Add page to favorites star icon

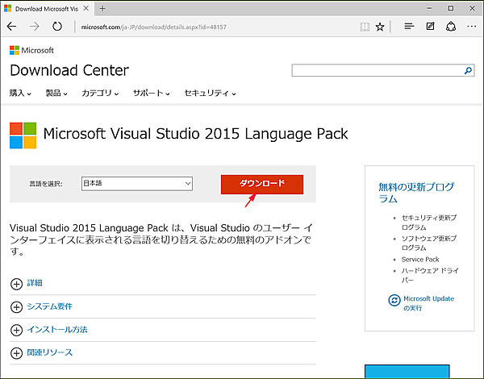click(x=380, y=27)
